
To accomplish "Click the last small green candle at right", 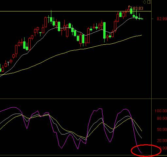I will click(142, 19).
